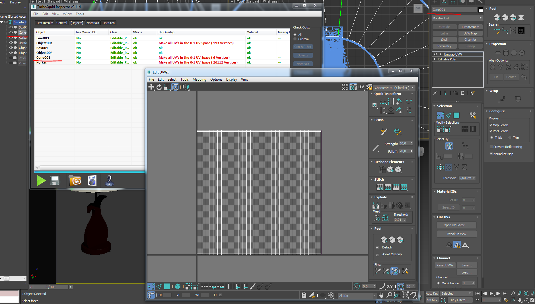Select polygon sub-object mode in Selection rollout
Image resolution: width=535 pixels, height=304 pixels.
[x=456, y=115]
